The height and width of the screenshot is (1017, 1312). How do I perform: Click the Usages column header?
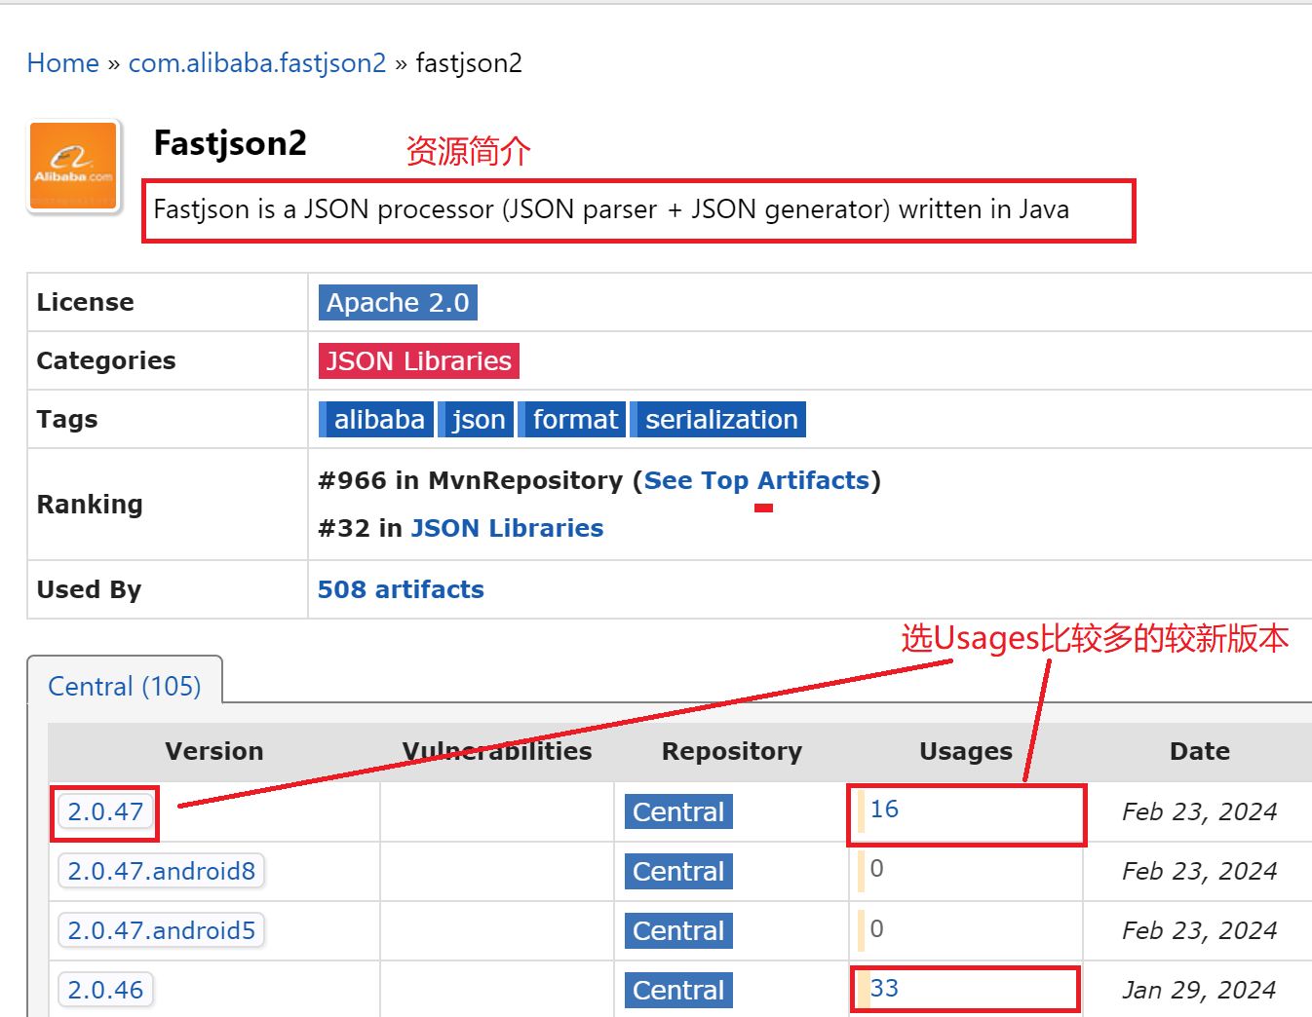coord(966,751)
